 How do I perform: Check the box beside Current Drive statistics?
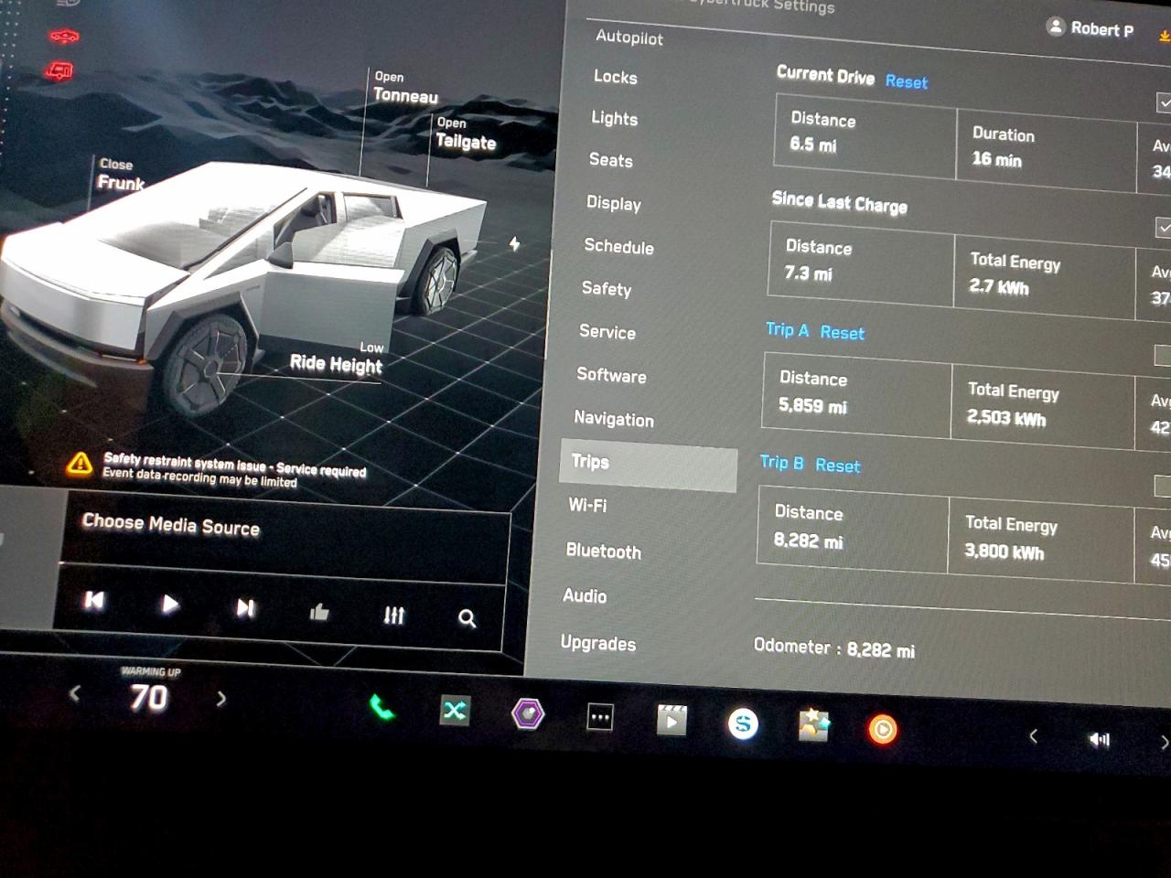(x=1165, y=103)
